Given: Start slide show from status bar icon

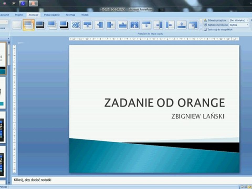Looking at the screenshot, I should (x=250, y=187).
